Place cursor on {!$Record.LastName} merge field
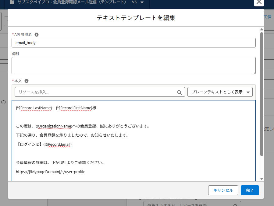 pos(34,108)
